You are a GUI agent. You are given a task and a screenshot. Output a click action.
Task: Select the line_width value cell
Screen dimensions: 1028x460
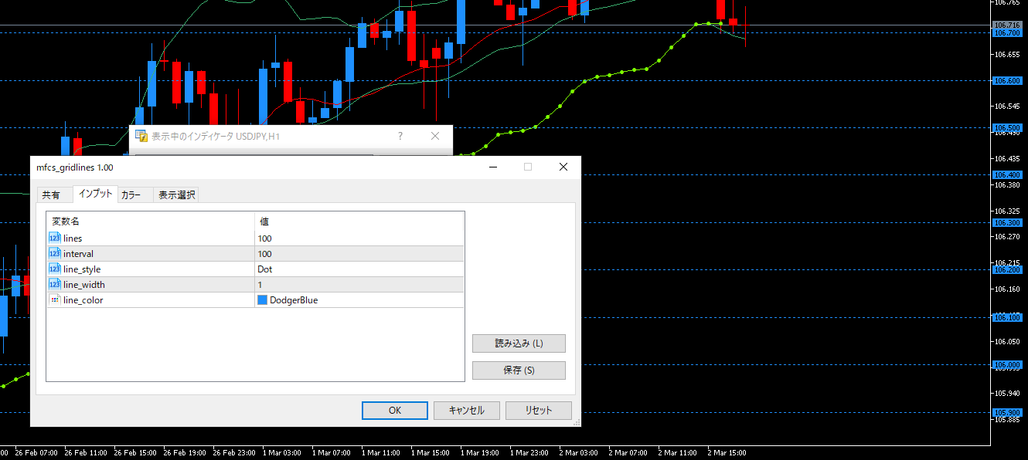359,285
